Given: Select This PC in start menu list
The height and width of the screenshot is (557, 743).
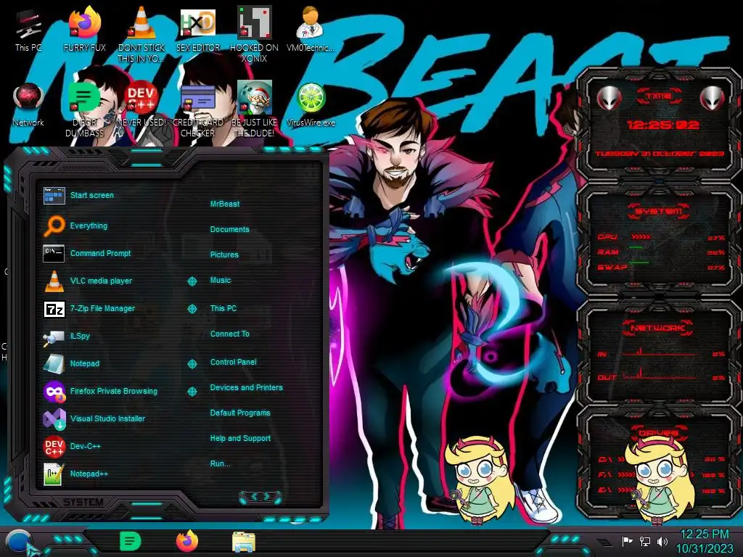Looking at the screenshot, I should point(223,308).
